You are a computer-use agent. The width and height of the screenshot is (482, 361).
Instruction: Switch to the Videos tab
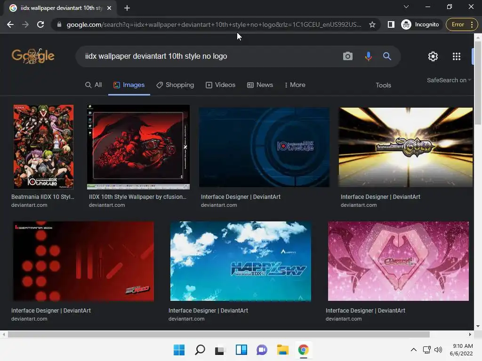coord(220,85)
